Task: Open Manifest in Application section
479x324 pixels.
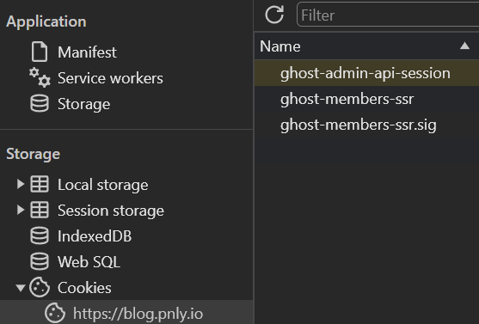Action: click(87, 52)
